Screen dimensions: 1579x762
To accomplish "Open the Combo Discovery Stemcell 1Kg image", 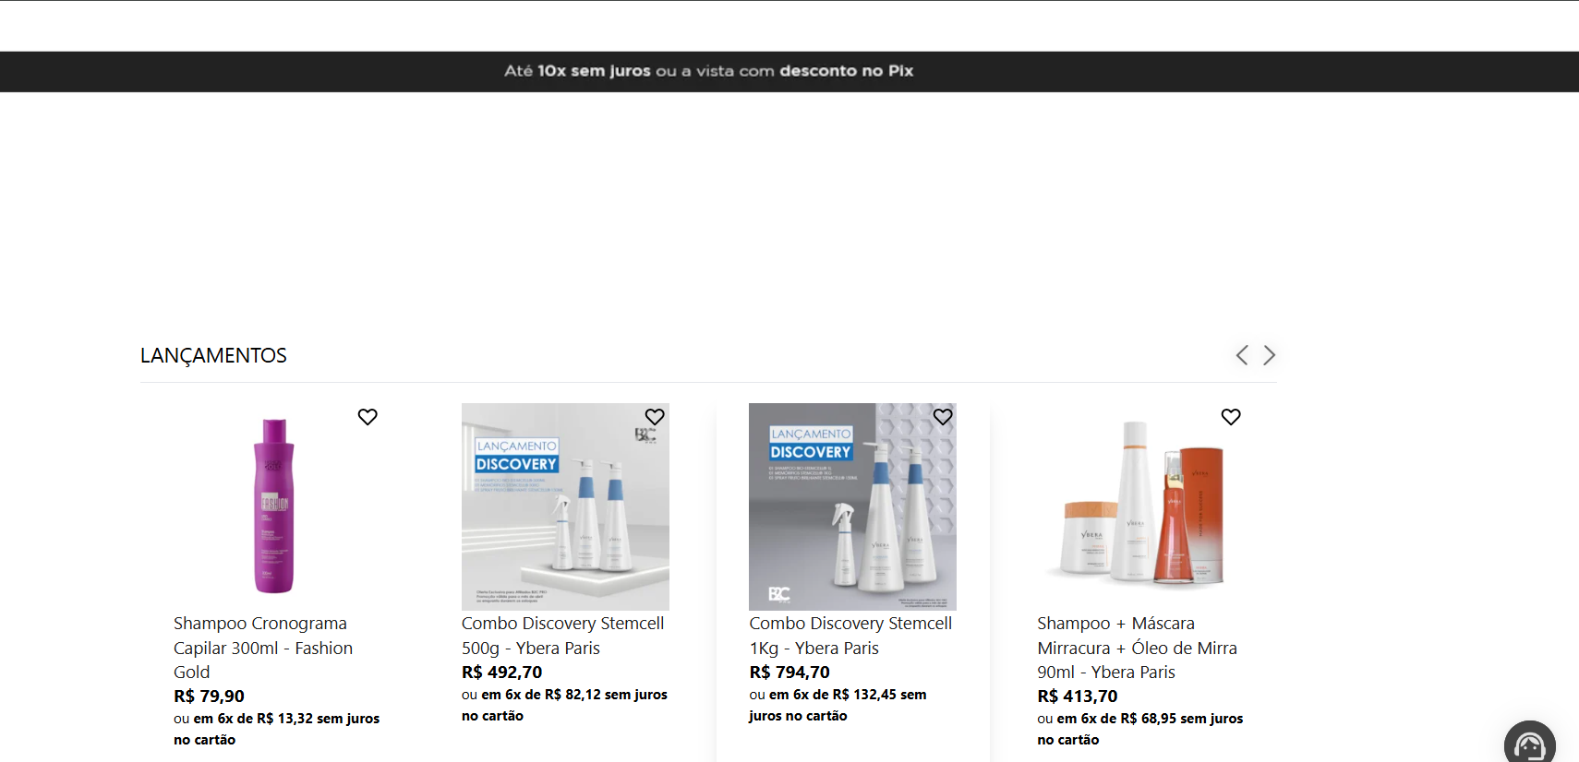I will pos(852,506).
